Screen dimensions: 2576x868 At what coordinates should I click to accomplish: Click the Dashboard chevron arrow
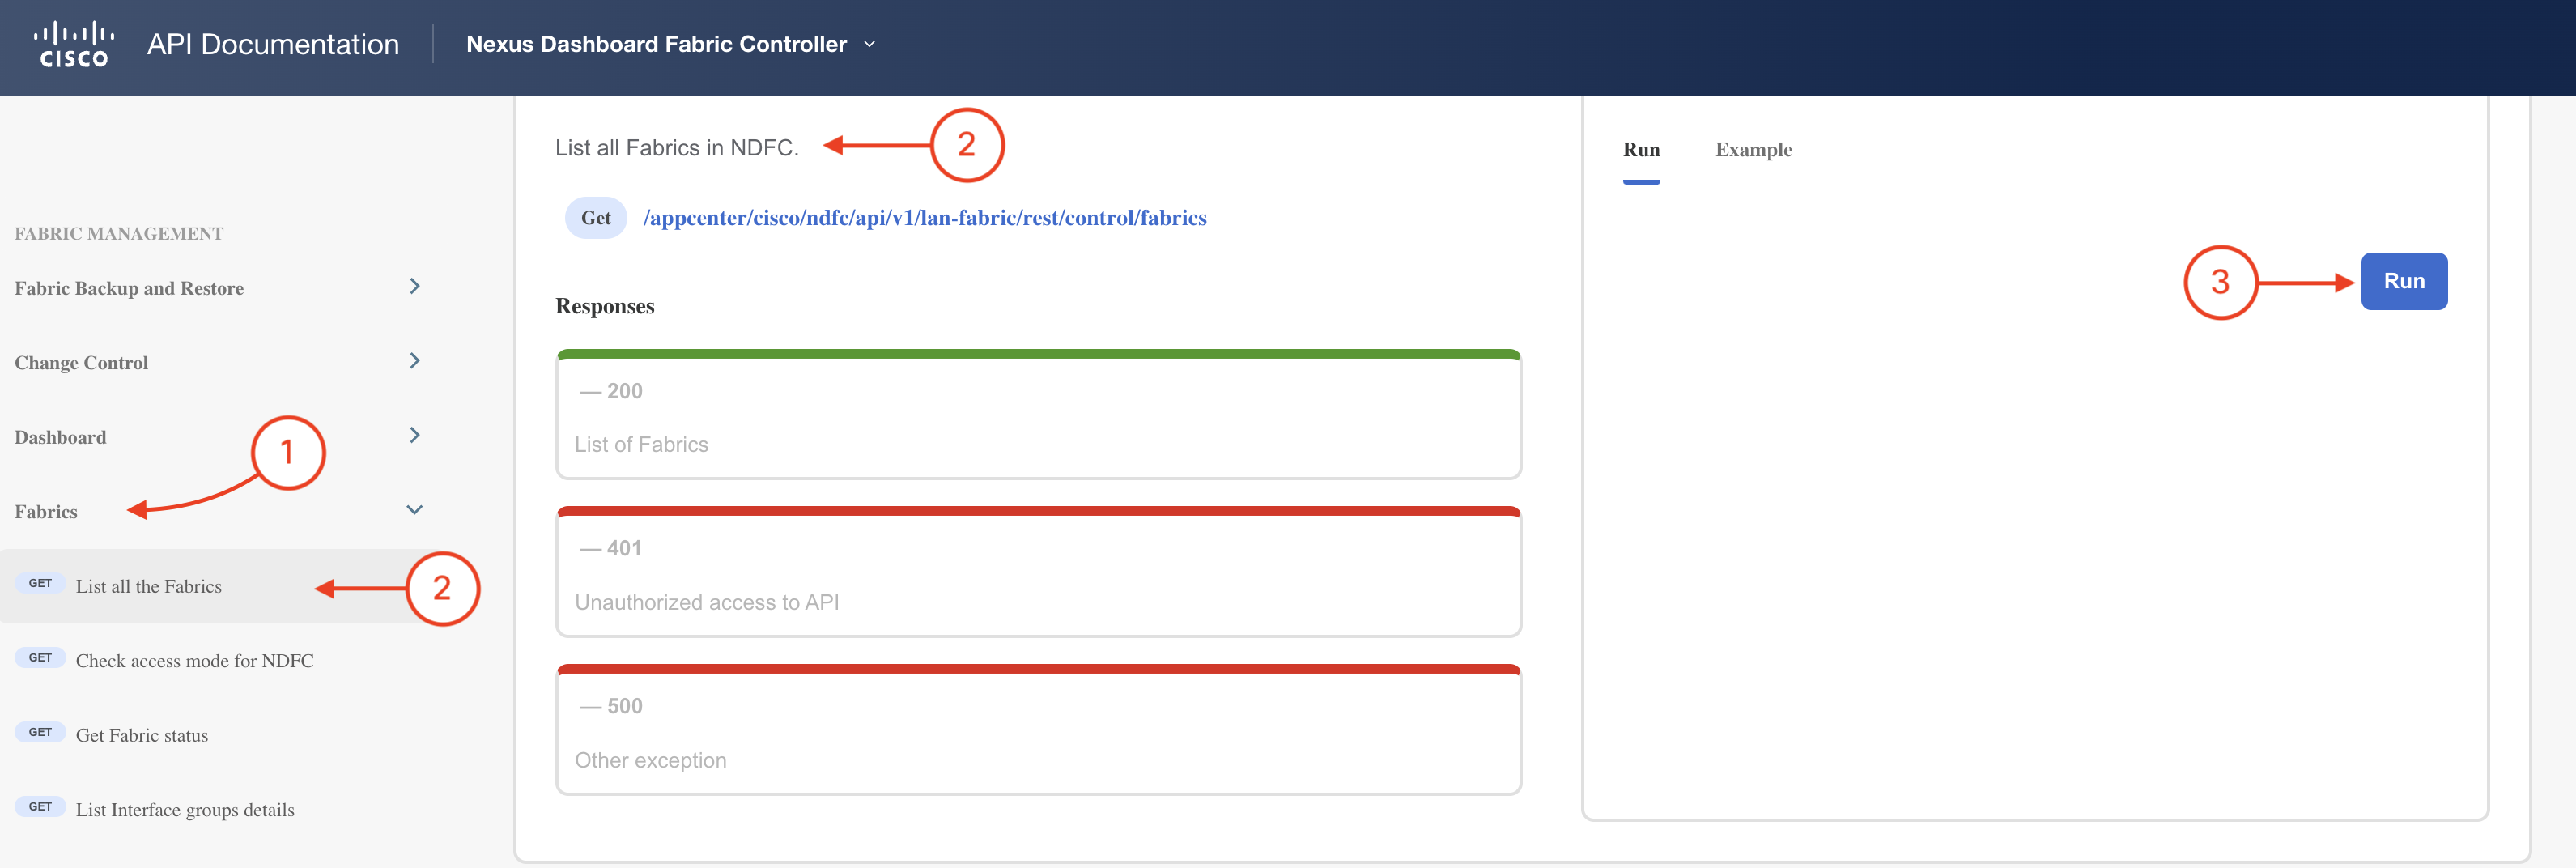coord(414,436)
